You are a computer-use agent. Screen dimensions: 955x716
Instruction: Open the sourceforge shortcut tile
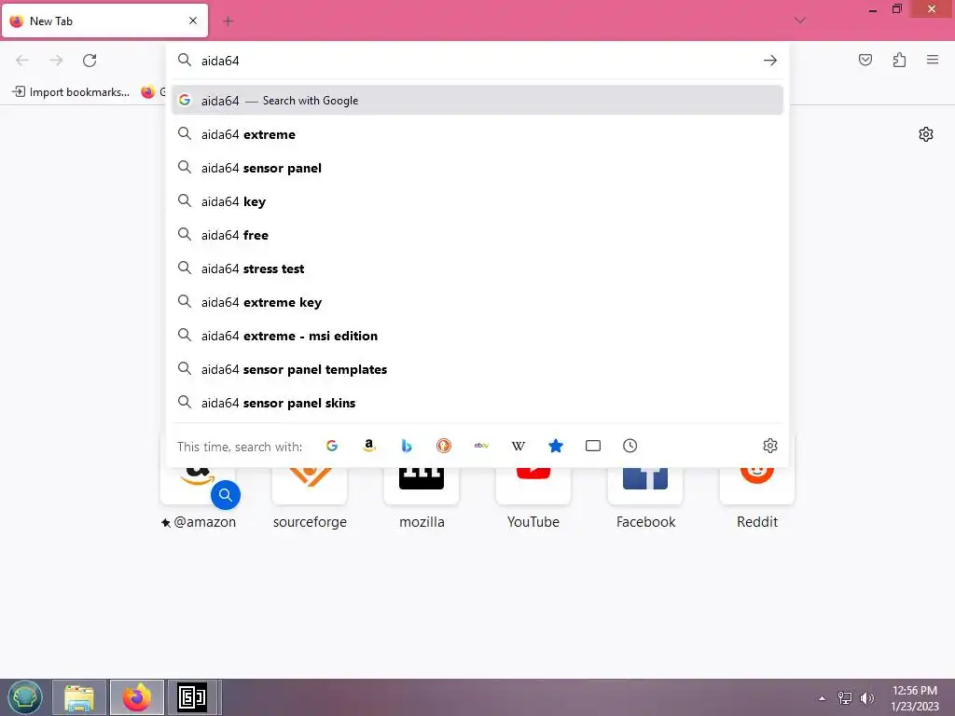tap(310, 487)
